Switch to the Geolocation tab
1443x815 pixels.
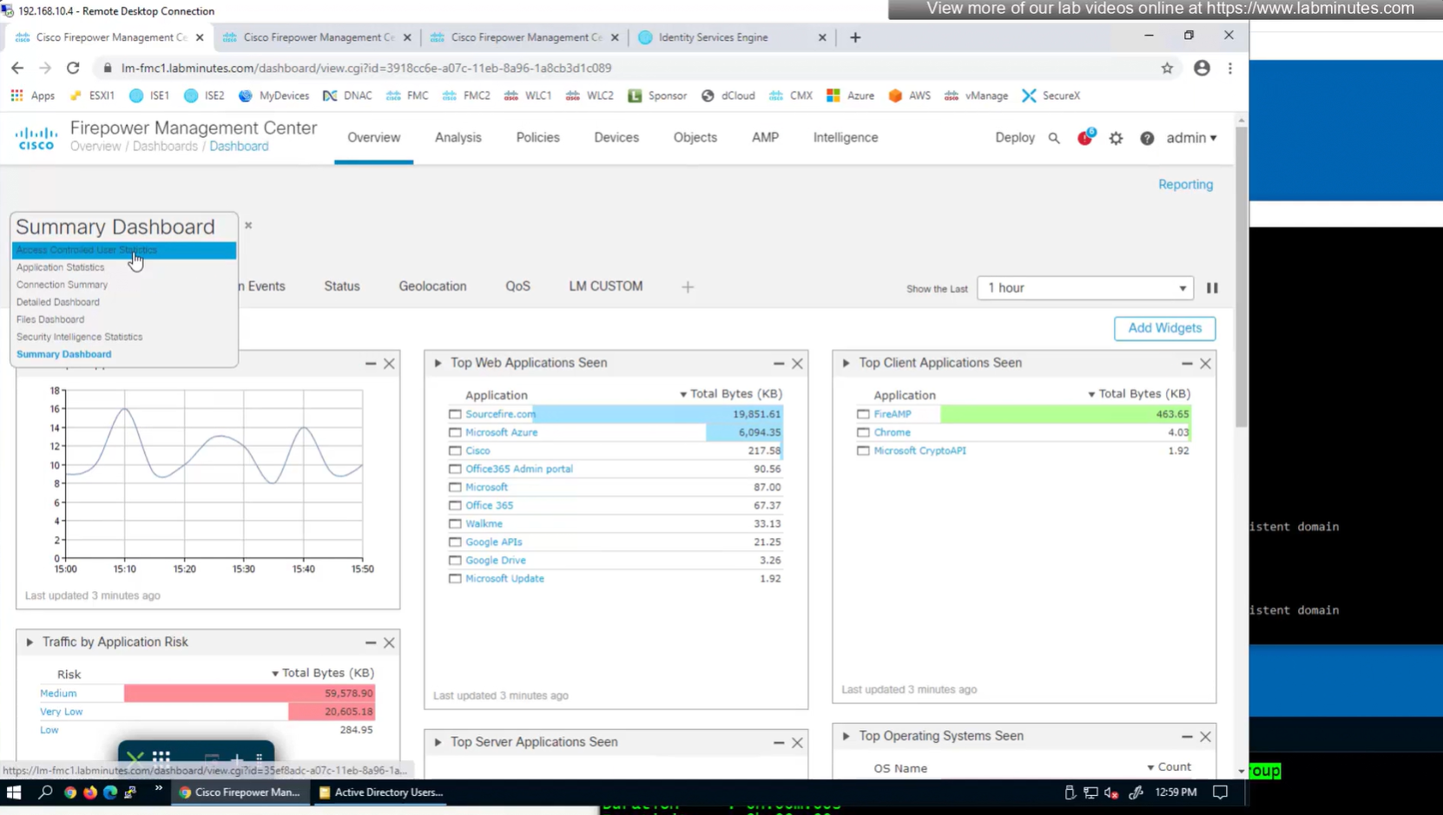(x=432, y=286)
